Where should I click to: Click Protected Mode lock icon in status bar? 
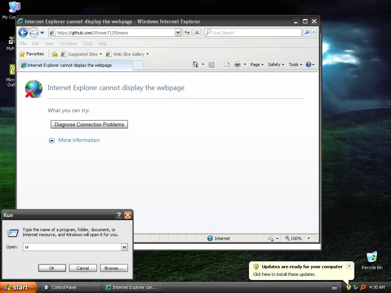(271, 239)
